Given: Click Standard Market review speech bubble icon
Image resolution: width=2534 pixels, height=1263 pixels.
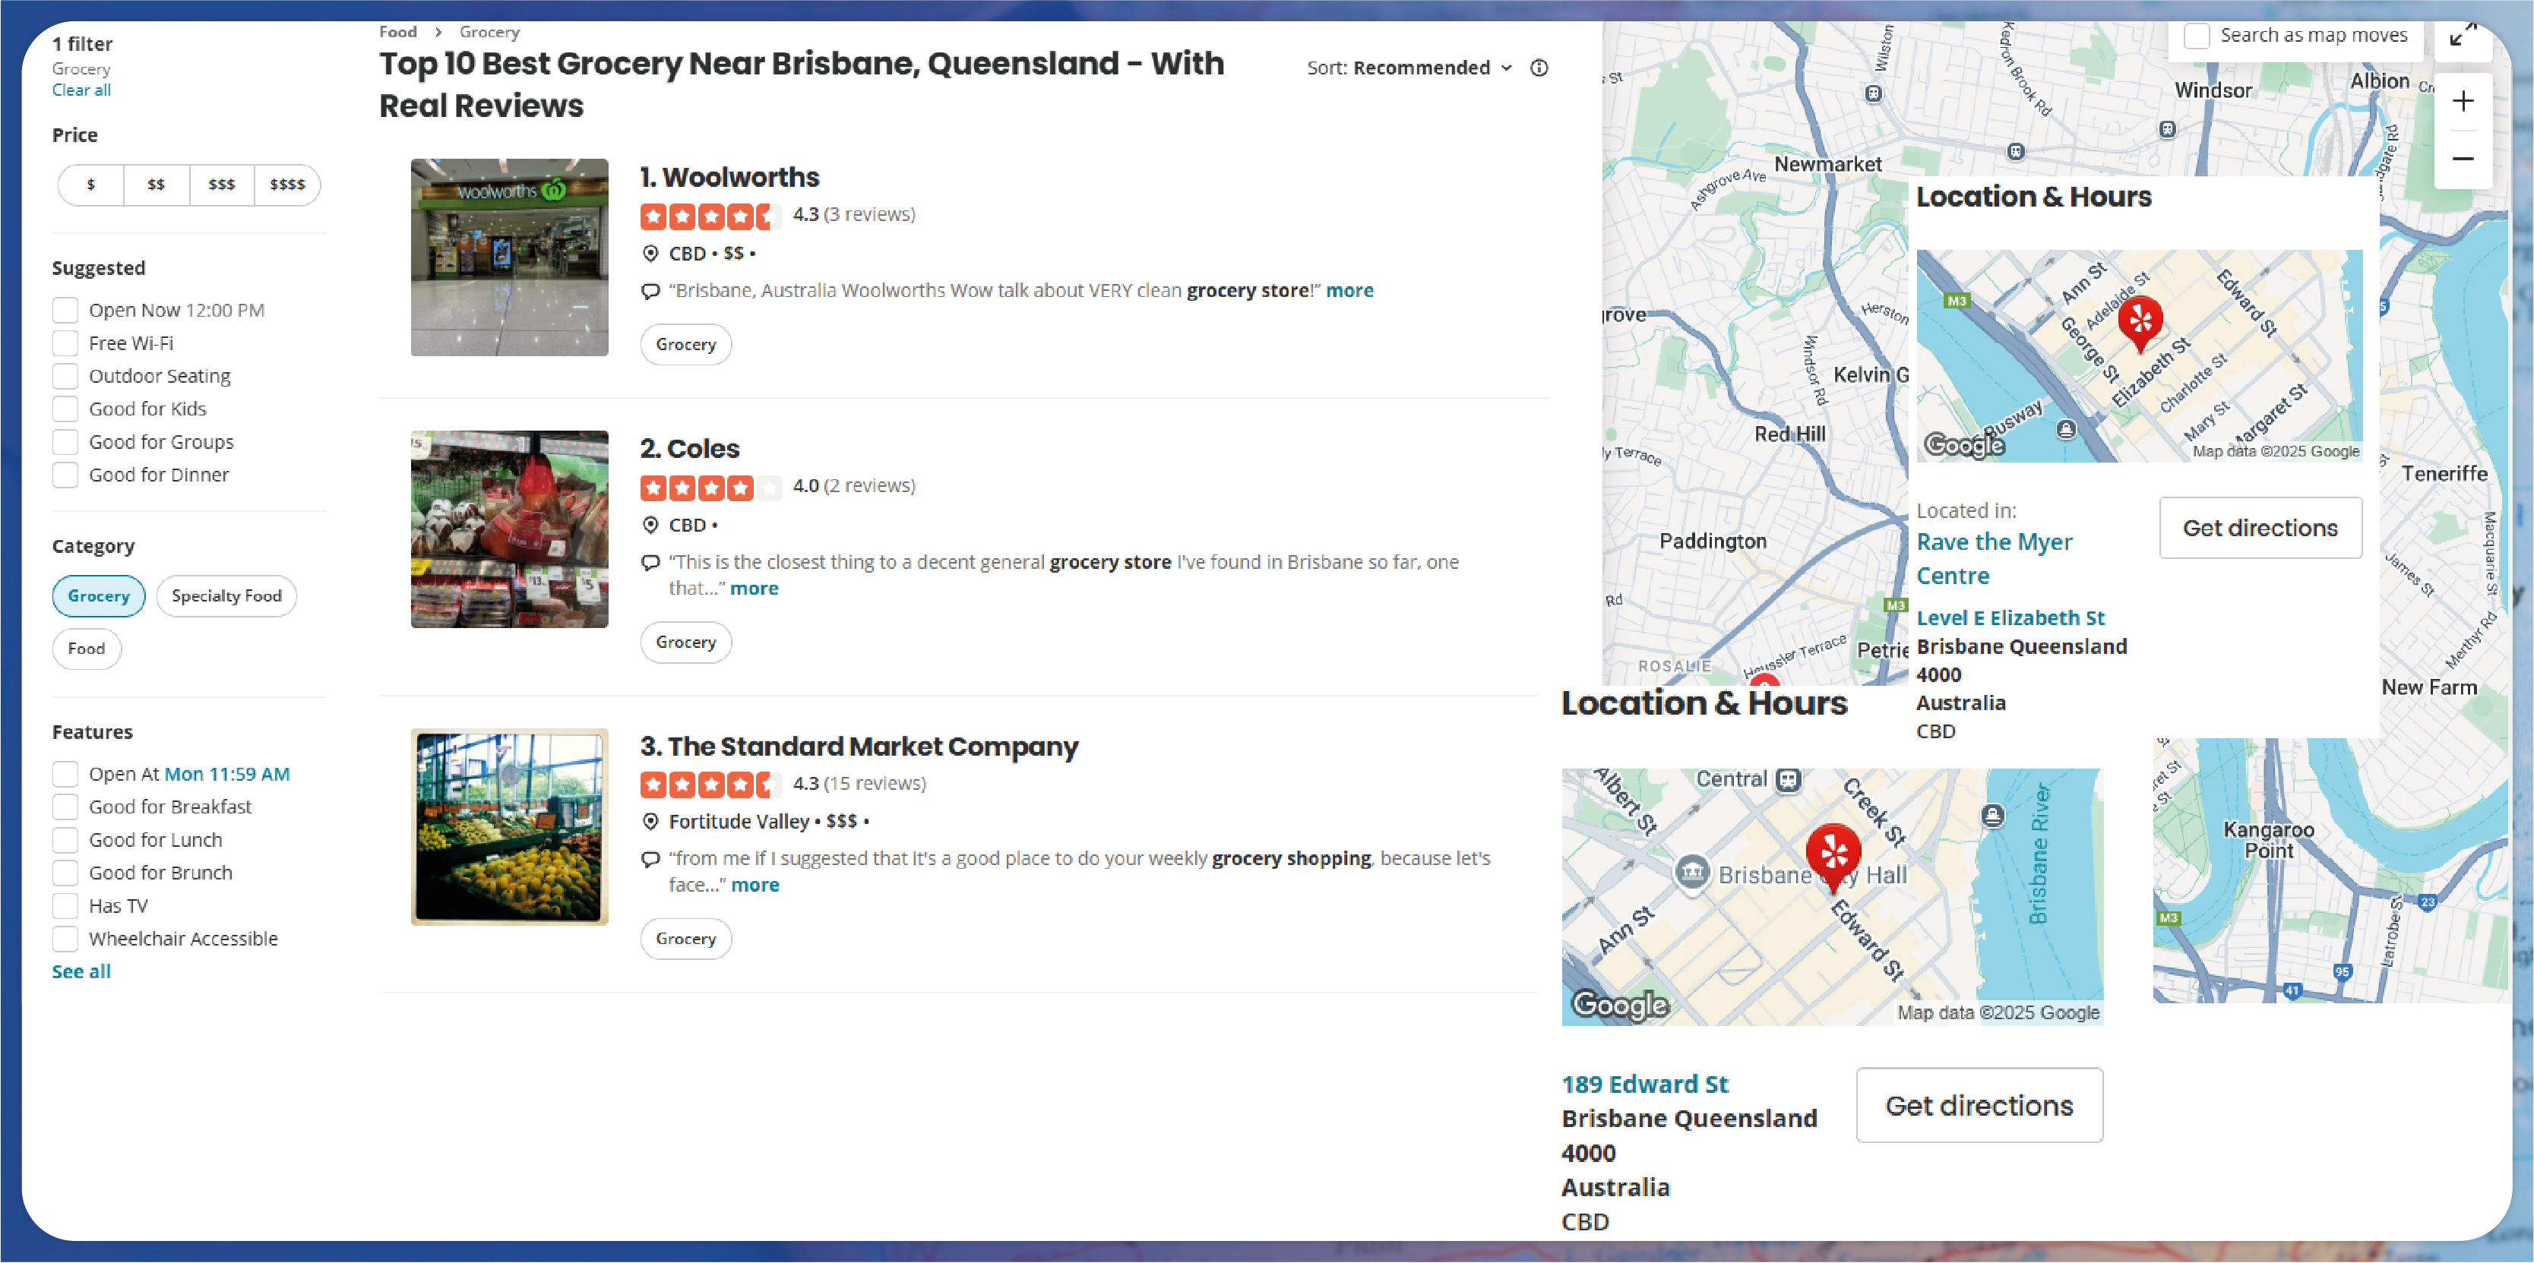Looking at the screenshot, I should pyautogui.click(x=650, y=859).
